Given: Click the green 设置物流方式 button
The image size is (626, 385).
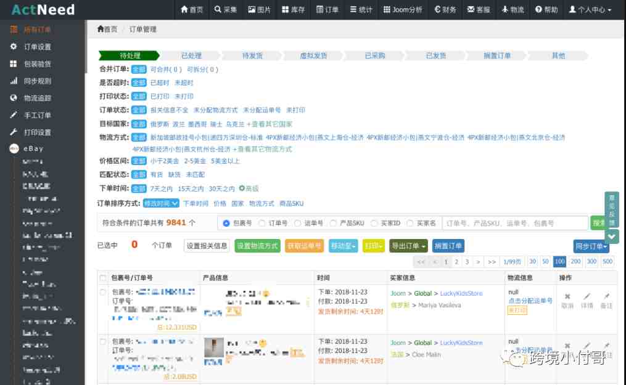Looking at the screenshot, I should click(x=257, y=246).
